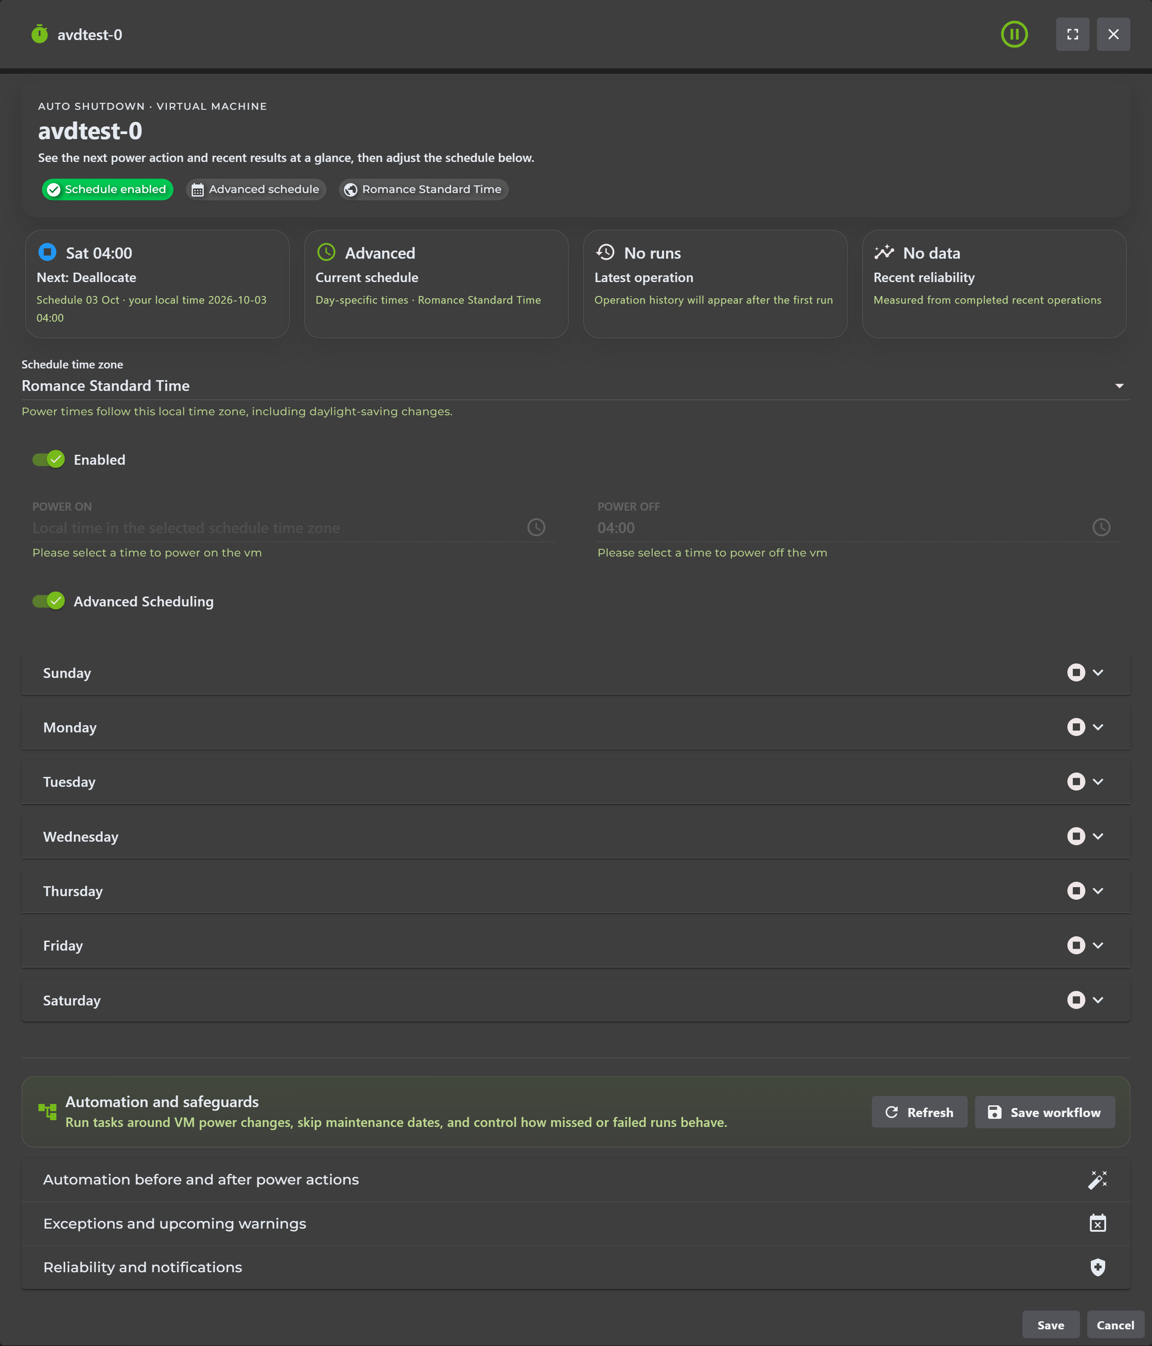
Task: Click the stop icon on Sunday row
Action: (x=1076, y=673)
